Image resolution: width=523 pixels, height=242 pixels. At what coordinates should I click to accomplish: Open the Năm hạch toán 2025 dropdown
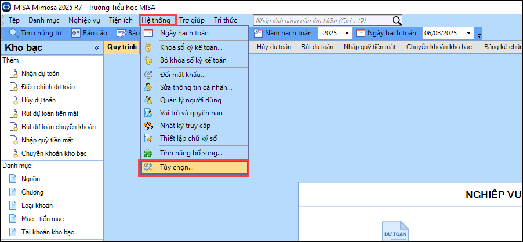347,33
